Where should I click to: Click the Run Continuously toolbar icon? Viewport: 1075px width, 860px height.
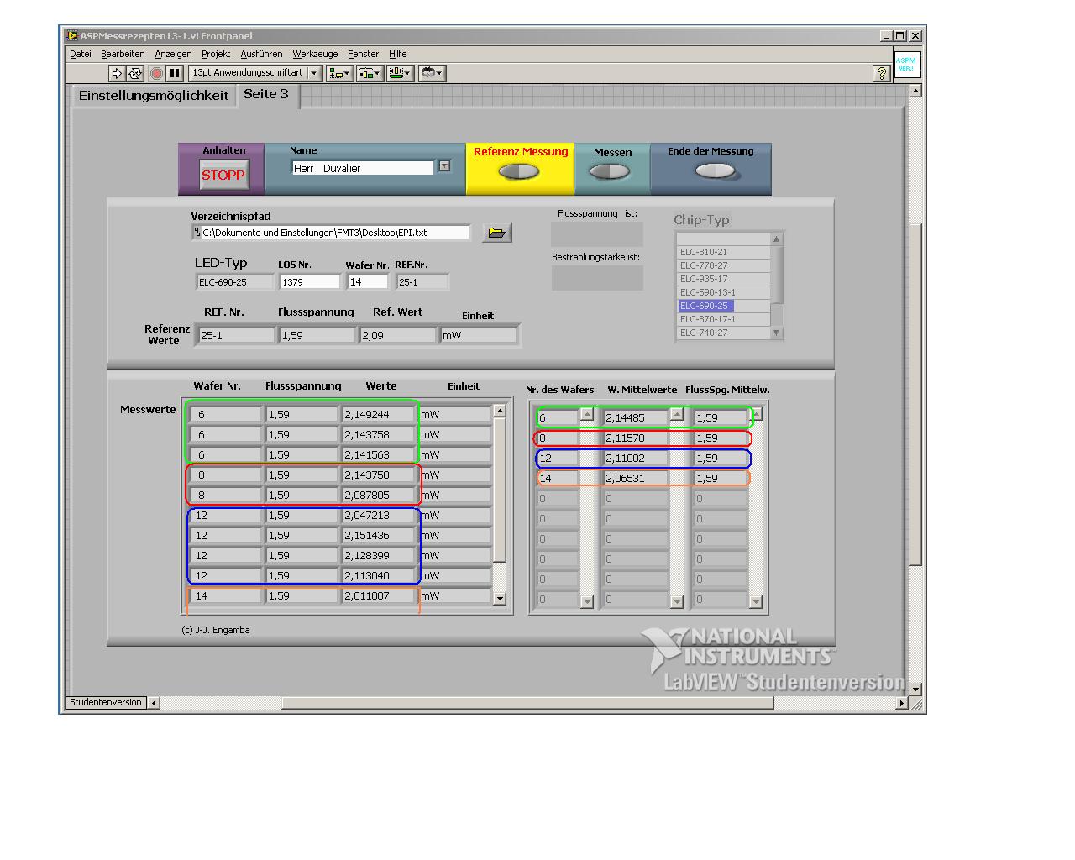pyautogui.click(x=135, y=73)
